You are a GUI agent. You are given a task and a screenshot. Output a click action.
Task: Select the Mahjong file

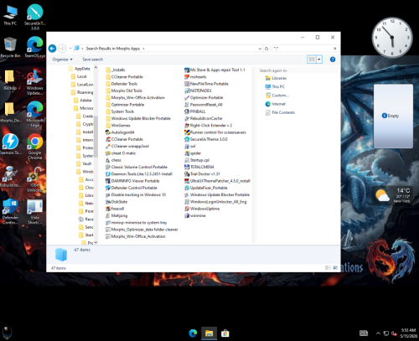[116, 215]
